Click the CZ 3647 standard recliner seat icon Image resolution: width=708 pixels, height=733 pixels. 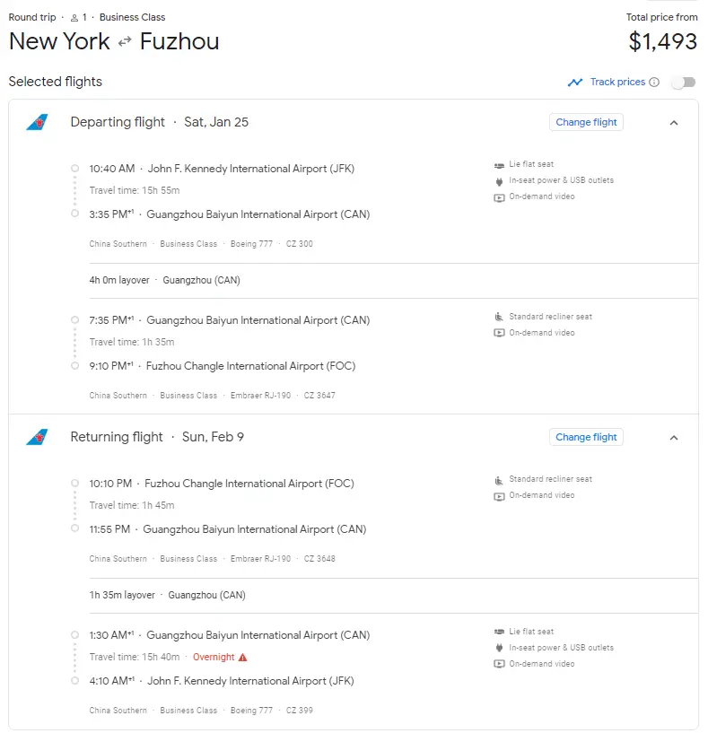[x=500, y=317]
